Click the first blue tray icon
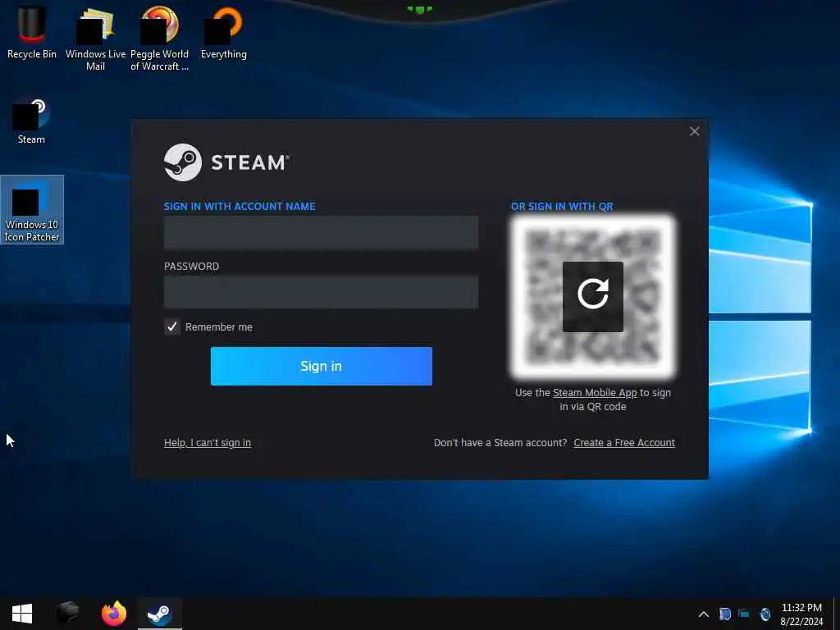 [x=725, y=614]
